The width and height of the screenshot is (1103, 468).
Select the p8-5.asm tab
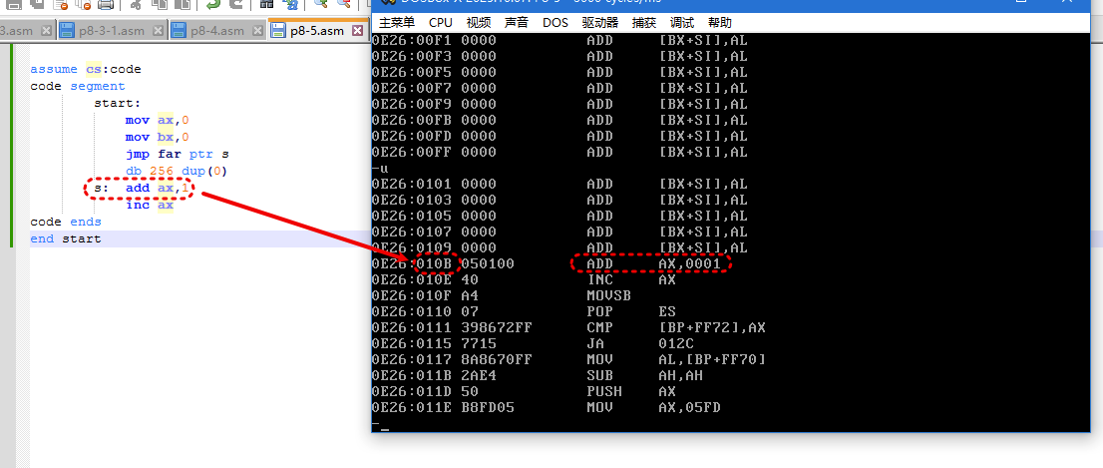pyautogui.click(x=317, y=30)
